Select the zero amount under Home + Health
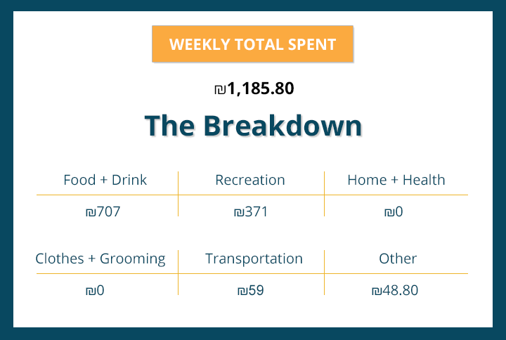The height and width of the screenshot is (340, 506). [x=398, y=211]
